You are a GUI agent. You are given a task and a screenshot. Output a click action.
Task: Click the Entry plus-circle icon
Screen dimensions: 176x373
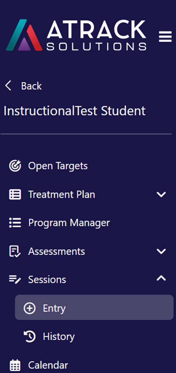30,308
